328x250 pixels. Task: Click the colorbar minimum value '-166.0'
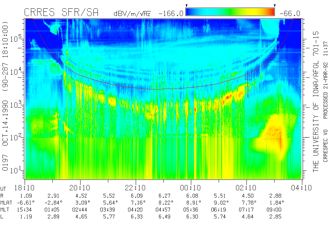(171, 14)
